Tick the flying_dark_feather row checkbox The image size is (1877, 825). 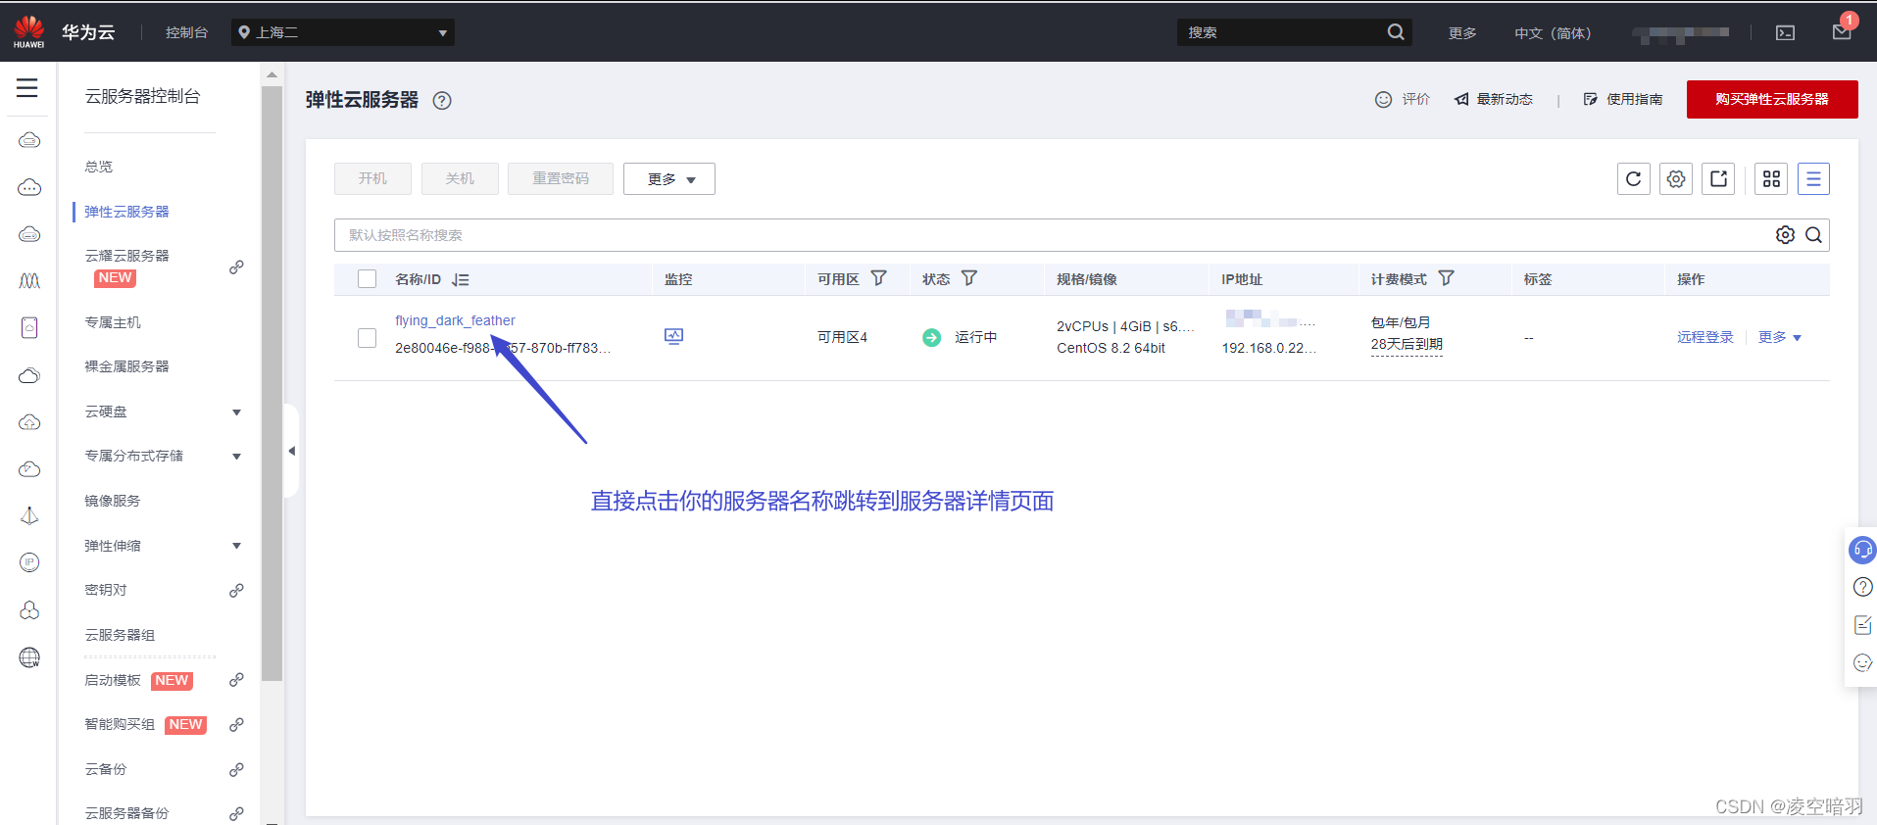pyautogui.click(x=368, y=338)
